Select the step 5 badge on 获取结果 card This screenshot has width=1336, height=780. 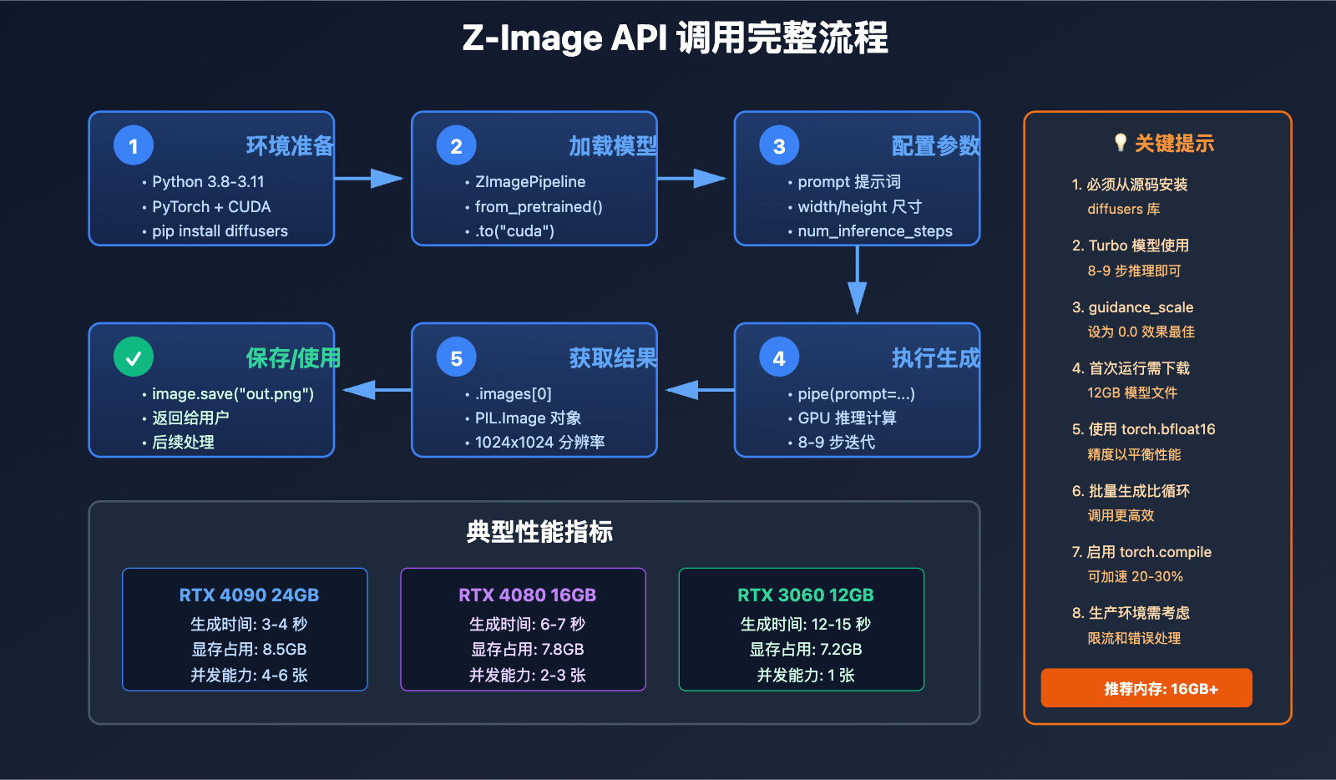[455, 357]
